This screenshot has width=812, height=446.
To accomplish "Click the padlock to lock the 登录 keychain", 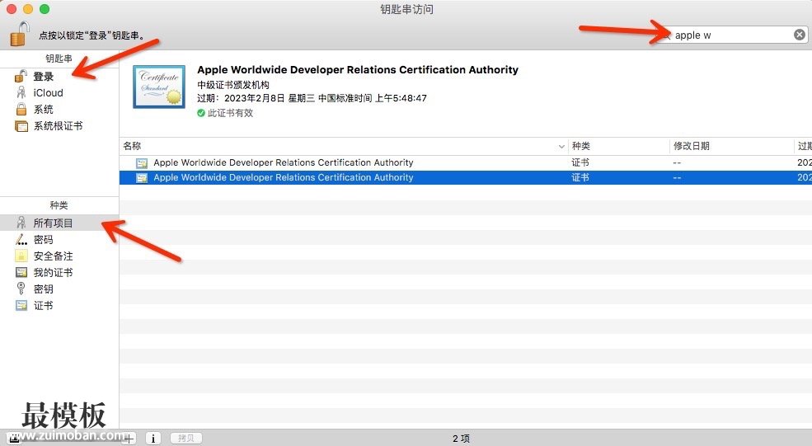I will pyautogui.click(x=19, y=34).
